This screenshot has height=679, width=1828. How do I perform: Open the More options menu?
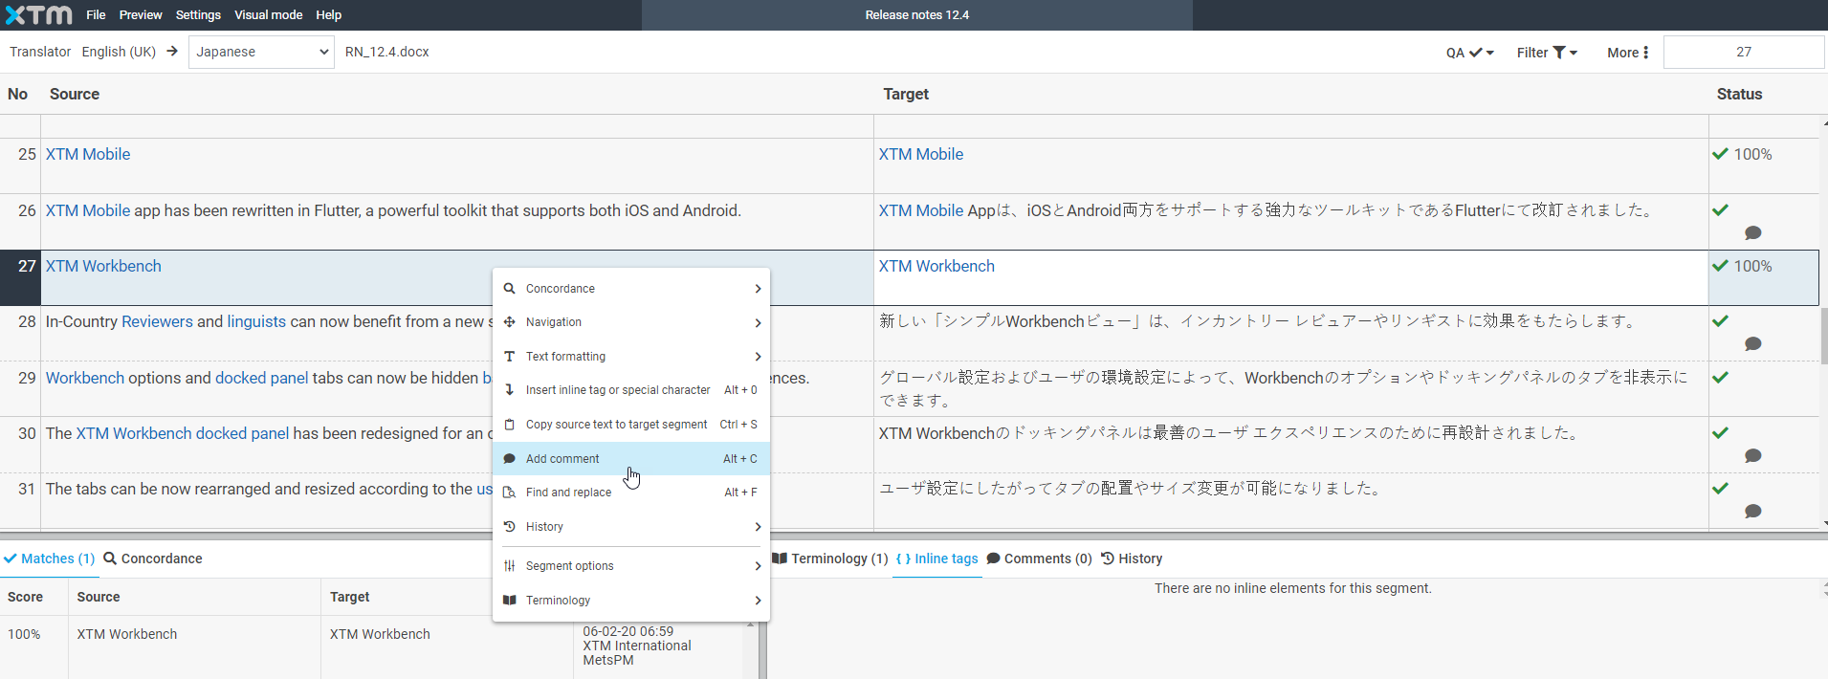click(x=1628, y=53)
